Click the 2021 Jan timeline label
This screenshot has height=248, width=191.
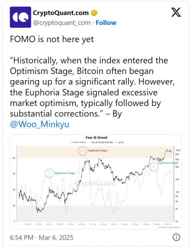tap(82, 224)
